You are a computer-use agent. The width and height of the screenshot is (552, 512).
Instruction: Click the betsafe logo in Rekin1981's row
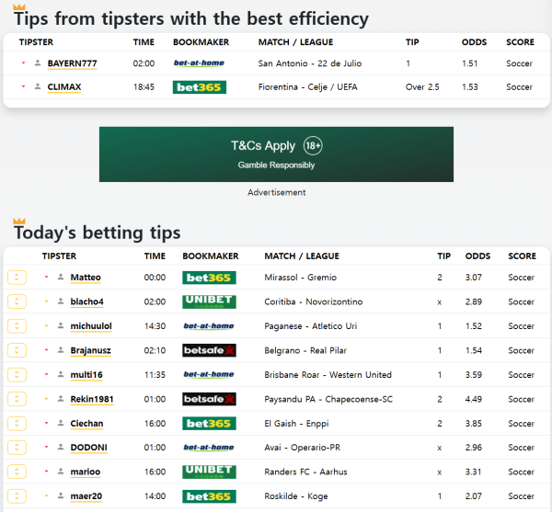point(209,399)
